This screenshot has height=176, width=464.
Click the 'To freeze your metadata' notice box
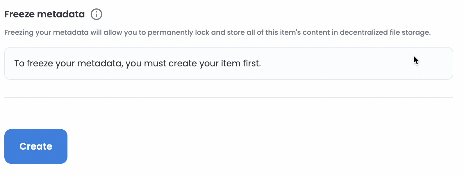point(229,63)
